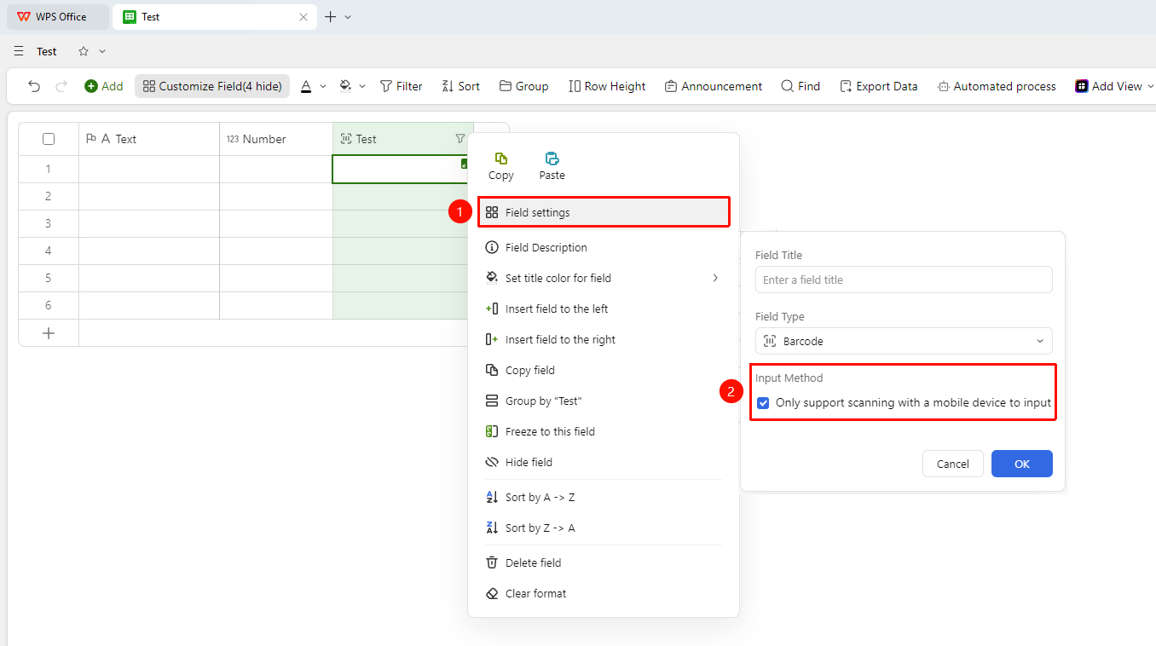Open Field Description

pos(604,248)
